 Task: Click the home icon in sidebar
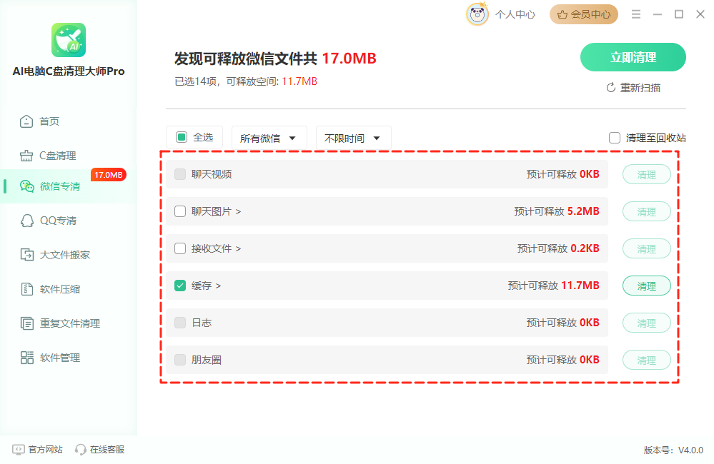pos(26,121)
